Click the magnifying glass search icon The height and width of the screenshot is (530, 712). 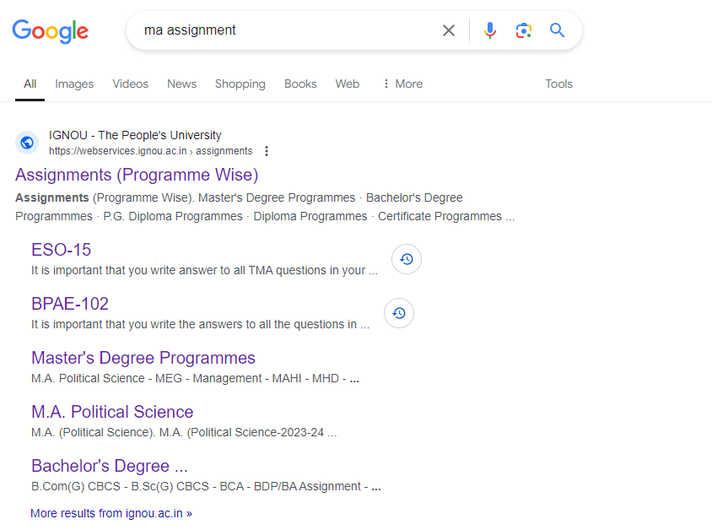pos(557,30)
